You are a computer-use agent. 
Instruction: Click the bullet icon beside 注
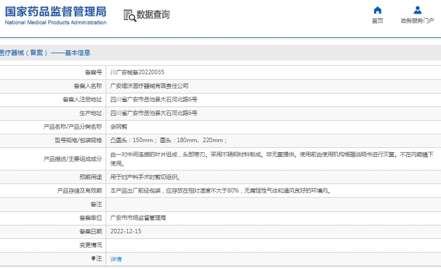tap(93, 258)
